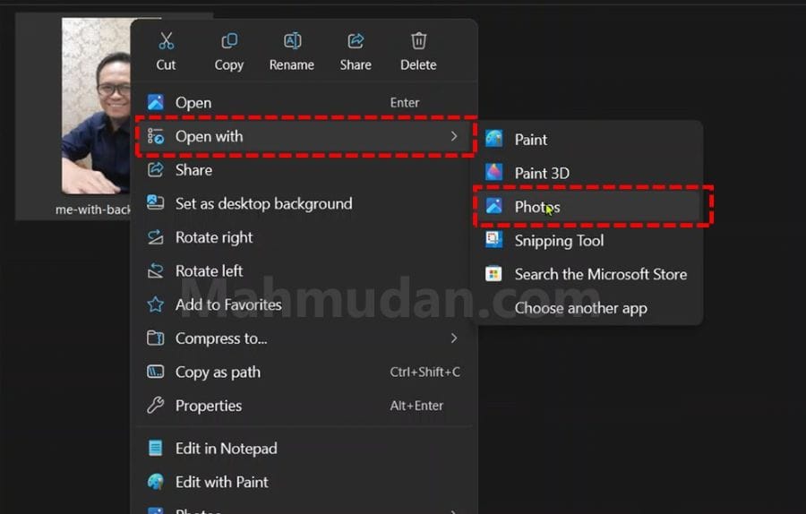The height and width of the screenshot is (514, 806).
Task: Open the file Properties
Action: pos(208,406)
